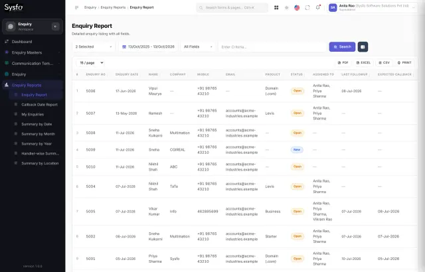425x272 pixels.
Task: Click the Enquiry Reports sidebar icon
Action: (7, 85)
